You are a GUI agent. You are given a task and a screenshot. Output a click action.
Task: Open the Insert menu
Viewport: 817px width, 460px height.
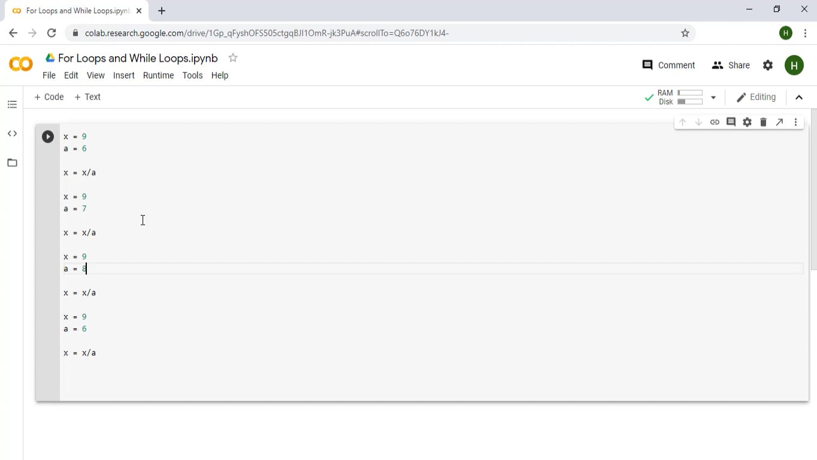pyautogui.click(x=124, y=75)
